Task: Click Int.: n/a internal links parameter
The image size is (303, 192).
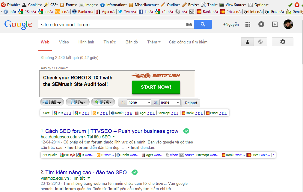Action: 253,12
